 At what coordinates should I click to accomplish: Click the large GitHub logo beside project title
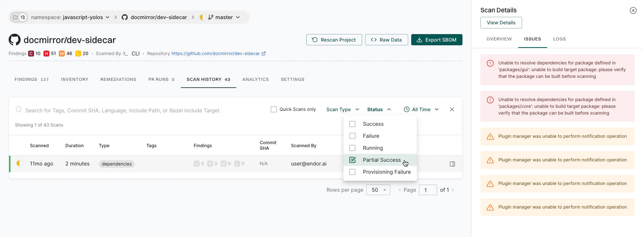(15, 40)
